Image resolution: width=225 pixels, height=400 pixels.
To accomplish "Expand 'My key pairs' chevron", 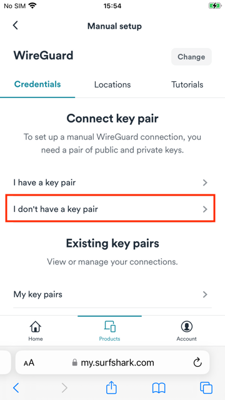I will (x=205, y=294).
